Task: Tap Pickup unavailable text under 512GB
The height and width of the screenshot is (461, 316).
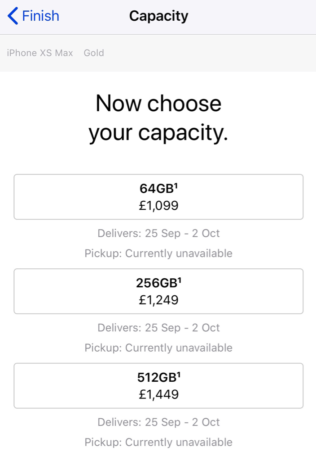Action: pyautogui.click(x=158, y=443)
